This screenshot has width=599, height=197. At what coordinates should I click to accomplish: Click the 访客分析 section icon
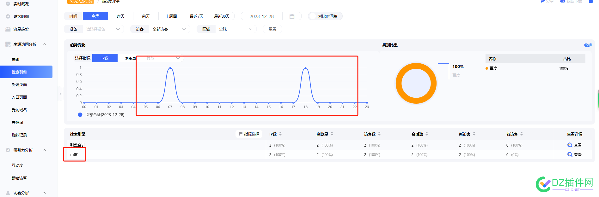[x=8, y=193]
